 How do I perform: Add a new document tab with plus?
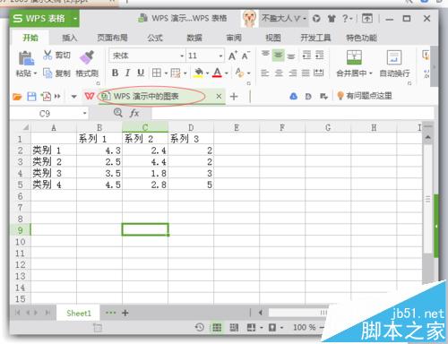[234, 96]
